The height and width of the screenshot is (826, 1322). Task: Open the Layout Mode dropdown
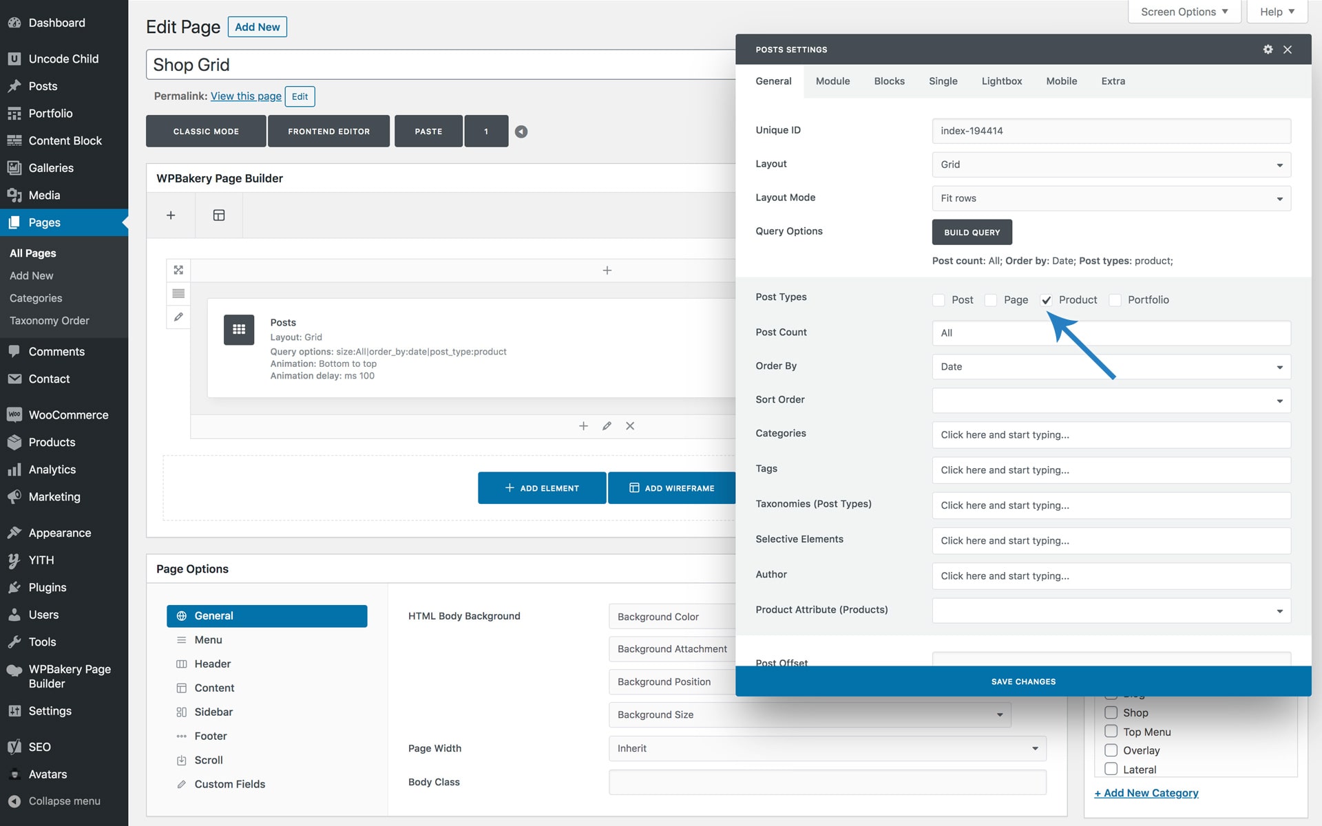(x=1111, y=198)
